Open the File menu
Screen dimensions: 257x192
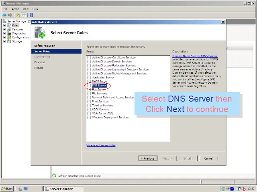coord(5,9)
